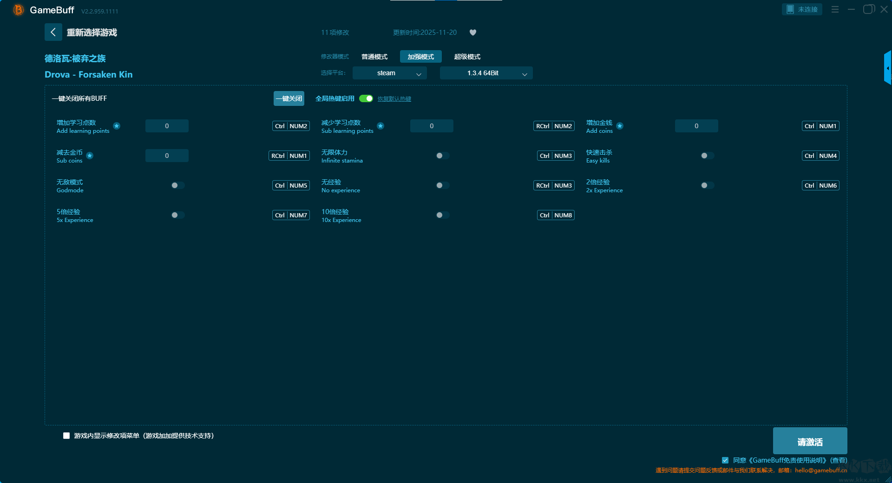Viewport: 892px width, 483px height.
Task: Click star icon beside Add learning points
Action: (x=117, y=126)
